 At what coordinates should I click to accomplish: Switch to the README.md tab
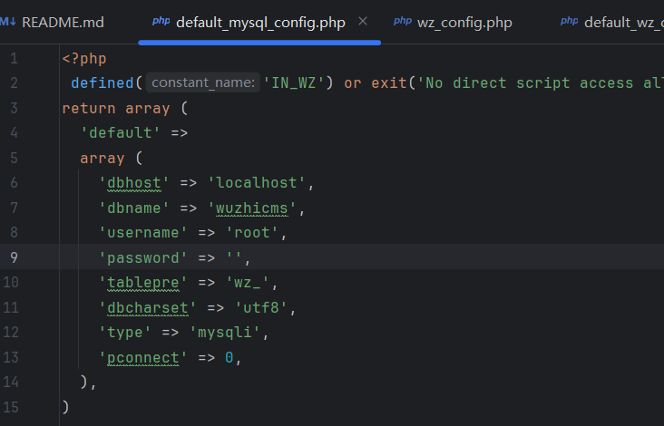click(62, 21)
